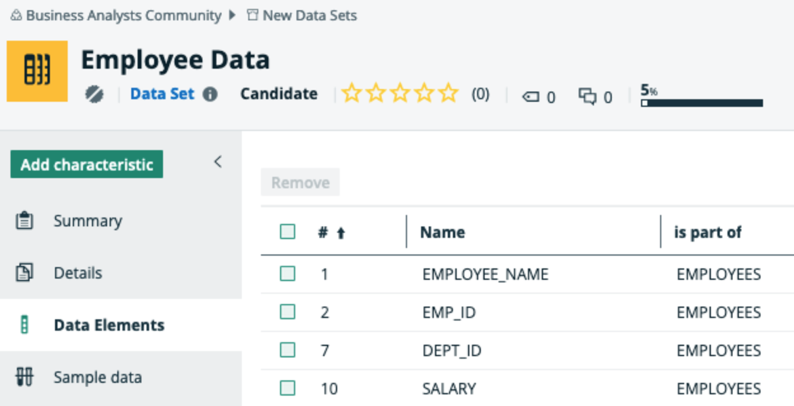This screenshot has width=794, height=406.
Task: Toggle the select-all checkbox in table header
Action: (286, 232)
